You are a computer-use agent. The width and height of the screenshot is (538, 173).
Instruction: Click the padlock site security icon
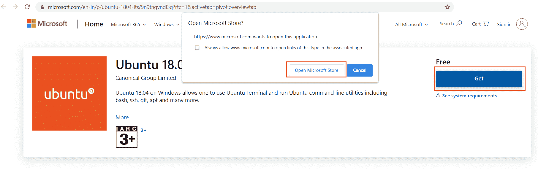[x=42, y=7]
